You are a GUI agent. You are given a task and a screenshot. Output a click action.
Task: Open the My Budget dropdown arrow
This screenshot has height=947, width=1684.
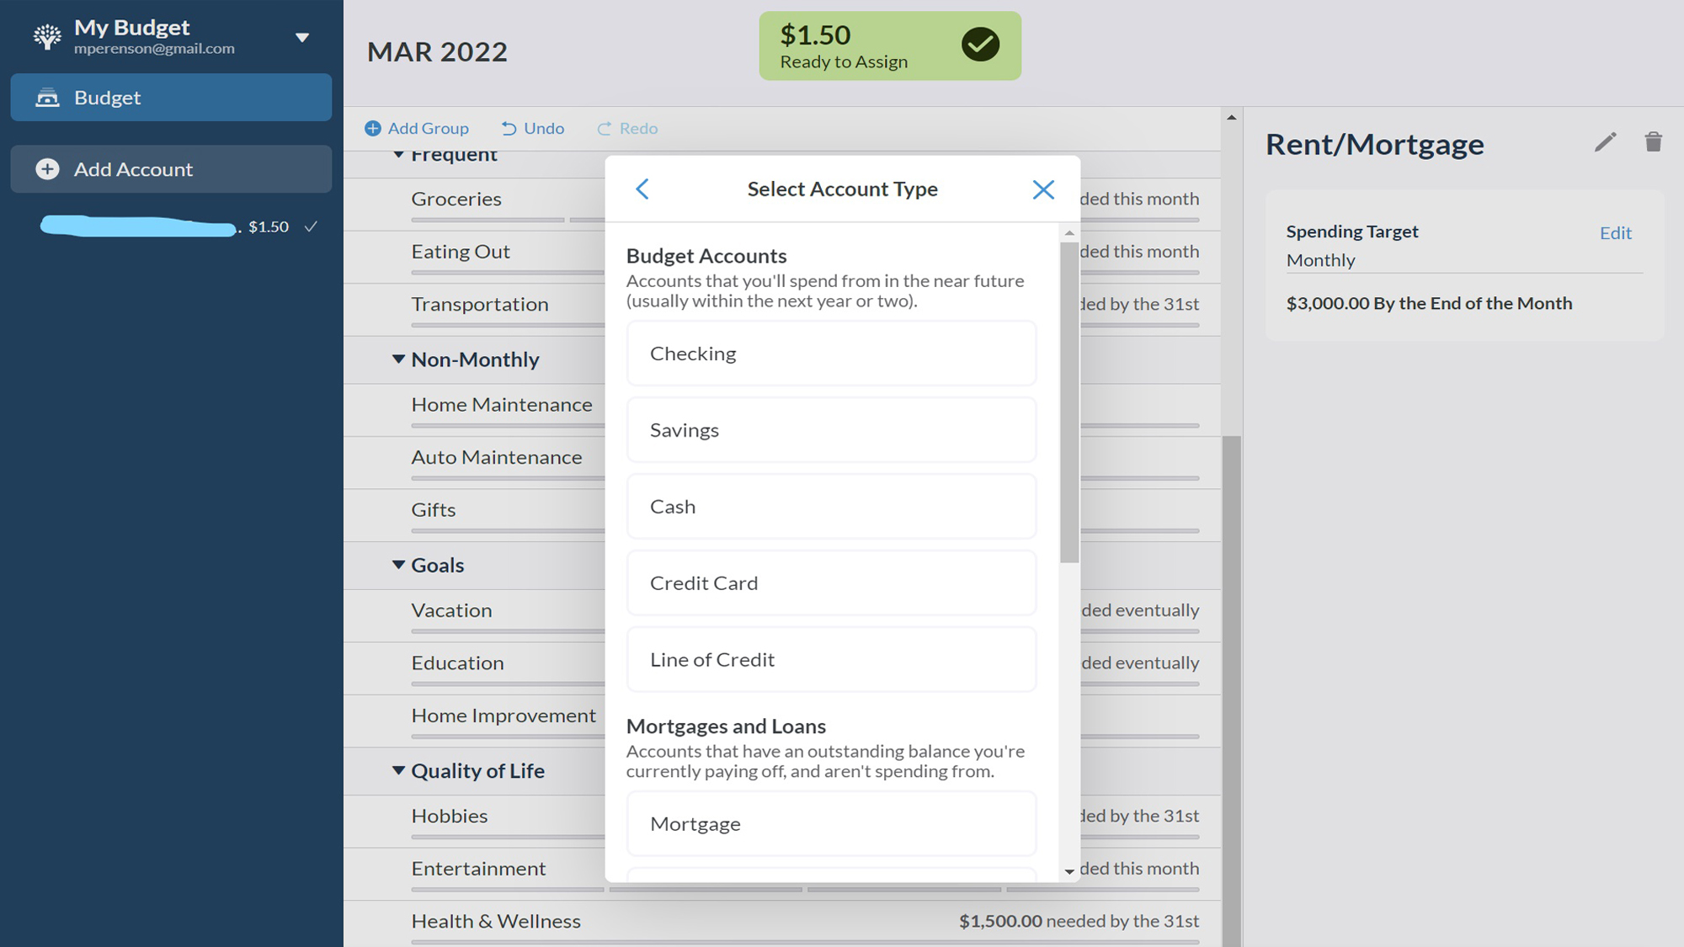click(x=302, y=37)
